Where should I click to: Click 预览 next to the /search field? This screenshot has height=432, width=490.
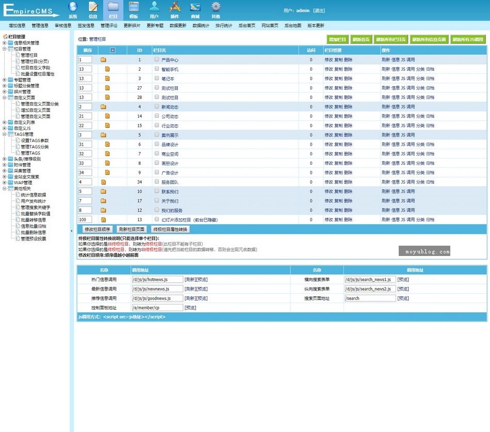(403, 298)
